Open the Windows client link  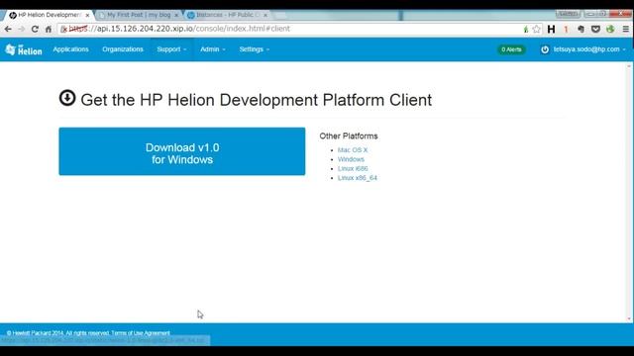(x=351, y=159)
